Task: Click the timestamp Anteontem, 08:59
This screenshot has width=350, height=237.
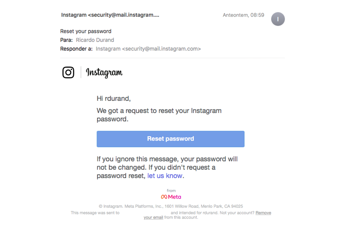Action: tap(243, 15)
